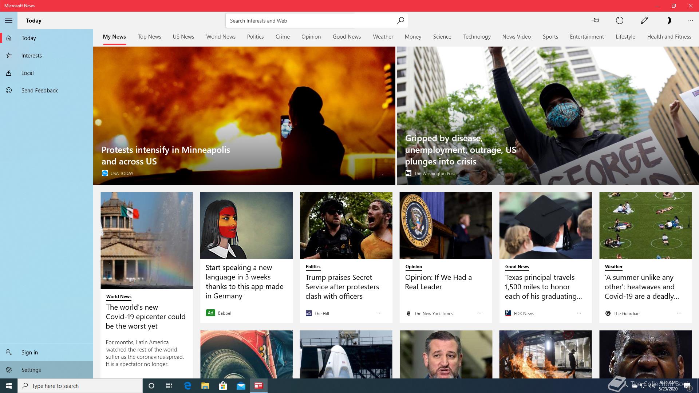The height and width of the screenshot is (393, 699).
Task: Pin Microsoft News with the pin icon
Action: pos(595,20)
